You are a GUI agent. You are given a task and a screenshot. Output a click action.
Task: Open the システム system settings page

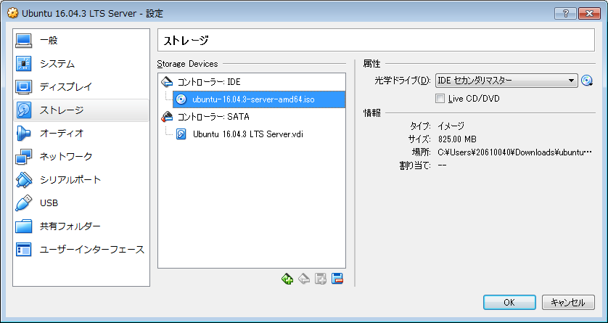point(57,64)
